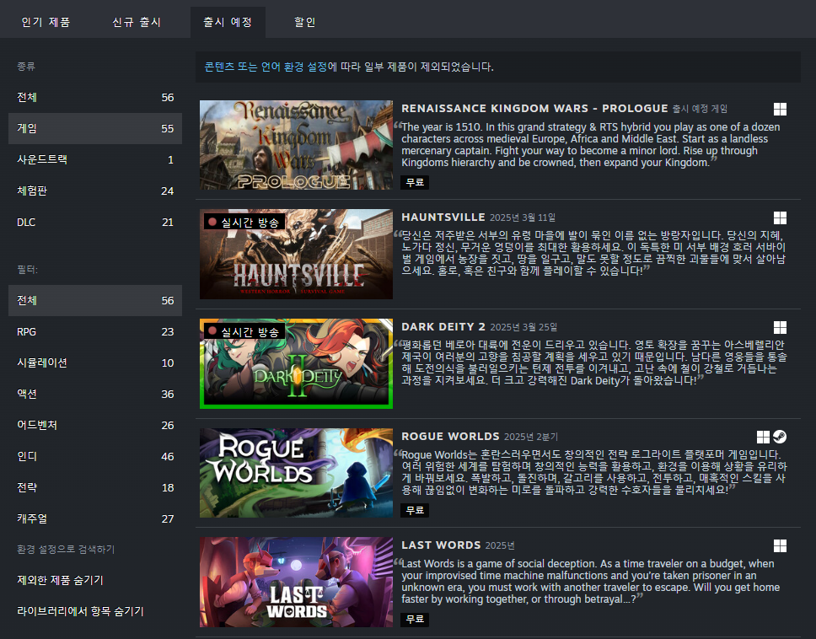Click 무료 button for Renaissance Kingdom Wars
Image resolution: width=816 pixels, height=639 pixels.
coord(415,182)
